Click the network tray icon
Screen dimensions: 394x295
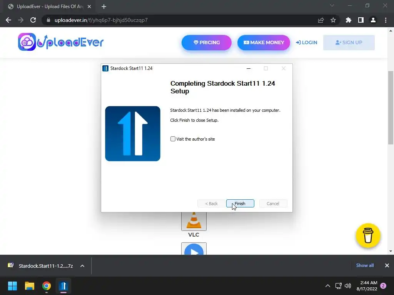[x=339, y=286]
